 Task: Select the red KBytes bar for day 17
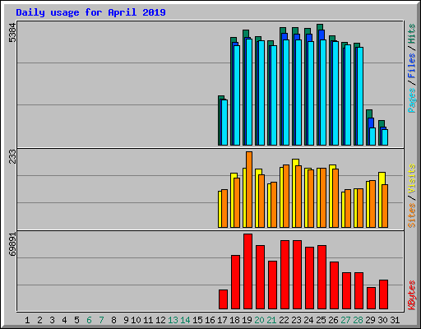223,299
